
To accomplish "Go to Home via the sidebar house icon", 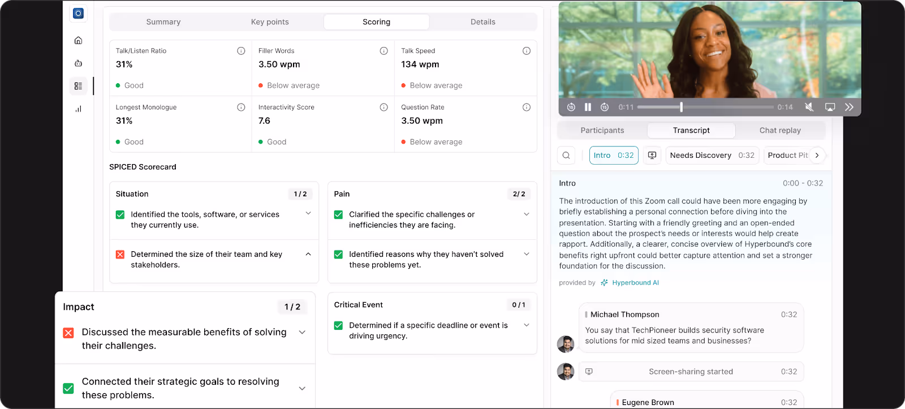I will (x=78, y=41).
